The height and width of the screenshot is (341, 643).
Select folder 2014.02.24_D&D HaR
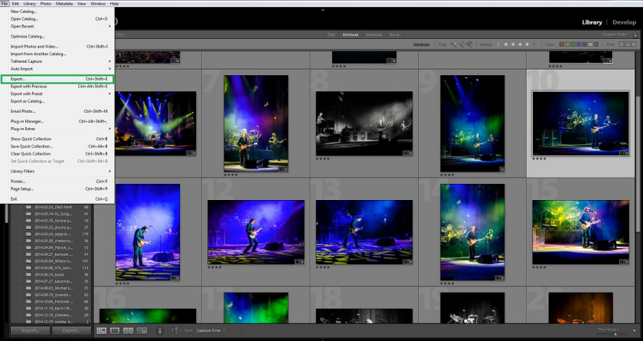pyautogui.click(x=54, y=207)
